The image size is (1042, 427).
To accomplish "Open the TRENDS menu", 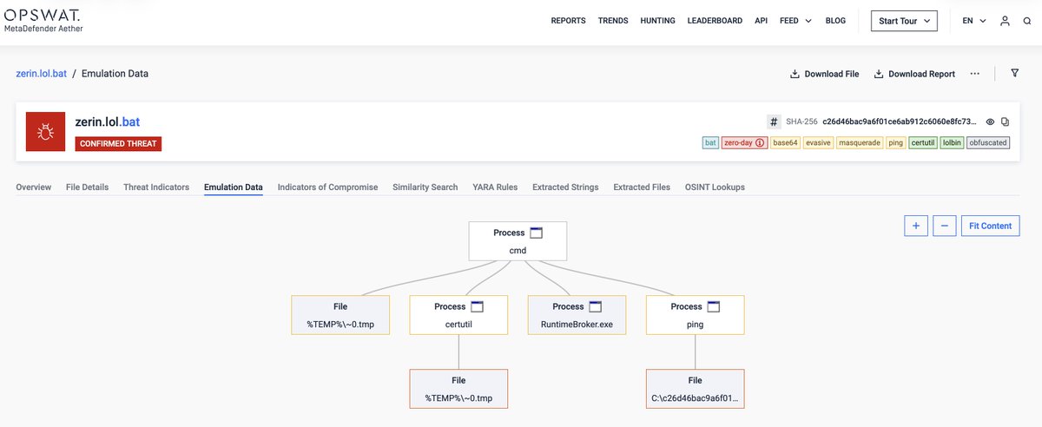I will click(613, 21).
